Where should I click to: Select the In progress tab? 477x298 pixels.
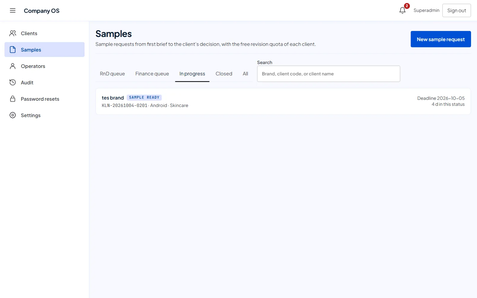pyautogui.click(x=192, y=74)
